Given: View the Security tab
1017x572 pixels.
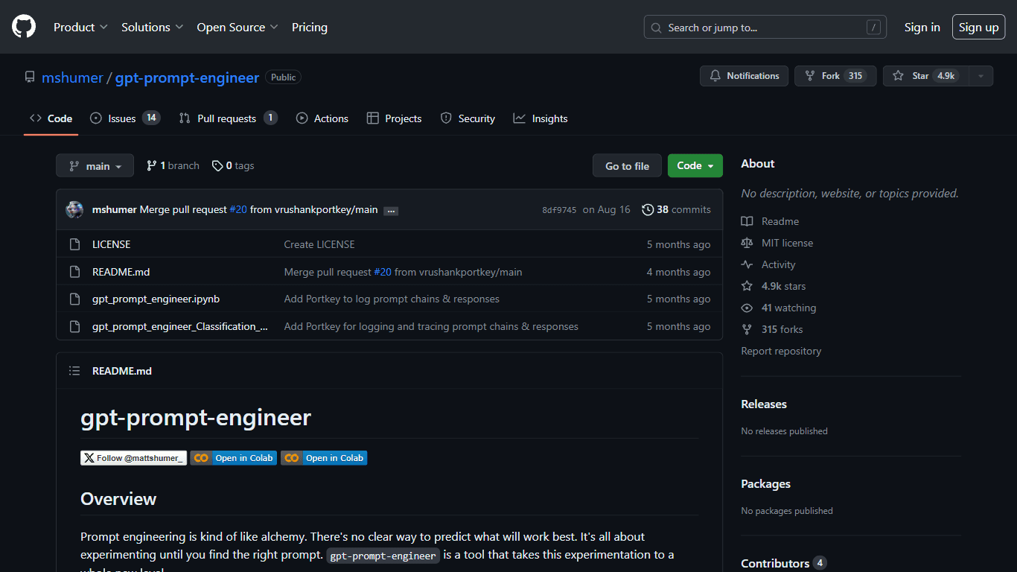Looking at the screenshot, I should (x=468, y=118).
